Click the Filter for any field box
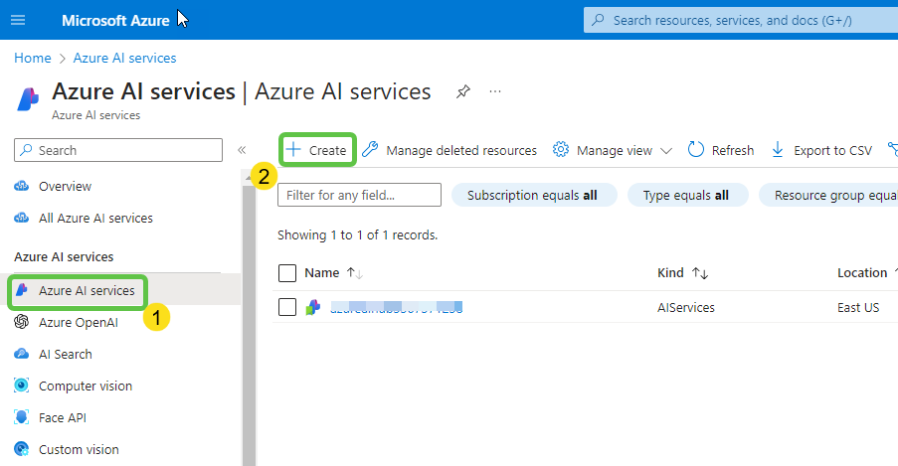This screenshot has height=466, width=898. (x=359, y=195)
